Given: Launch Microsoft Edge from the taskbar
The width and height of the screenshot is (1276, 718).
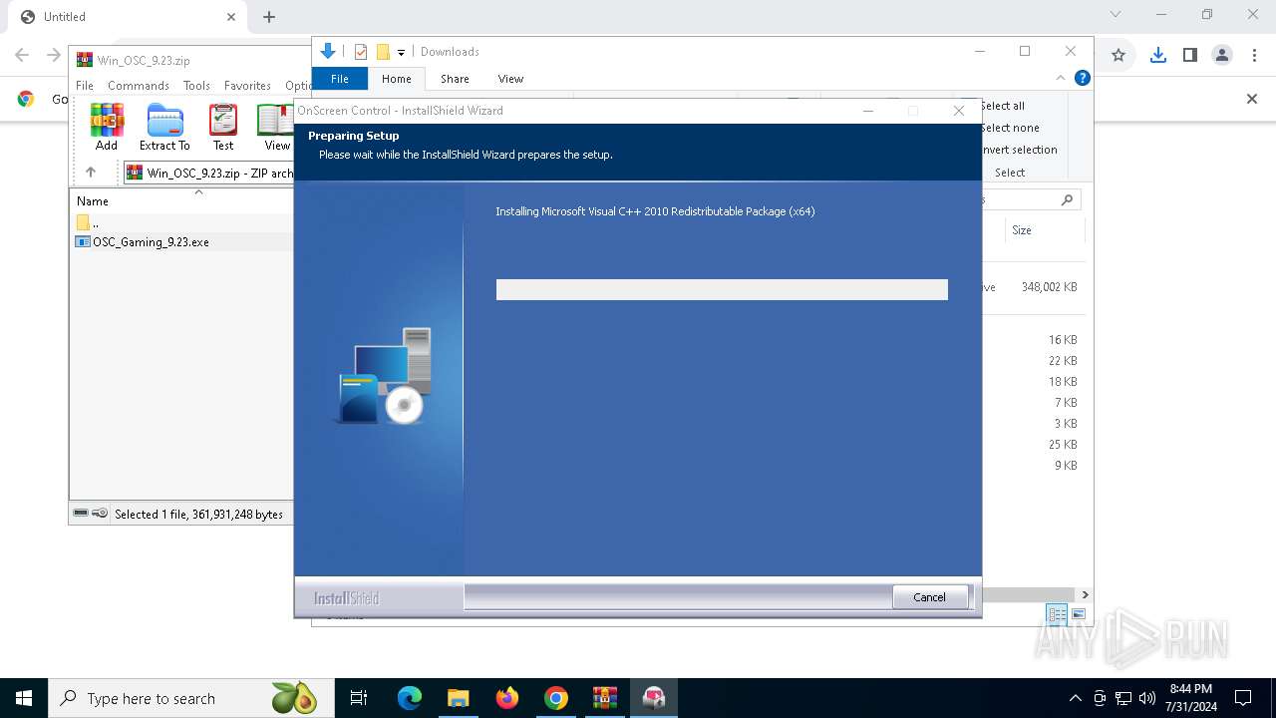Looking at the screenshot, I should (410, 698).
